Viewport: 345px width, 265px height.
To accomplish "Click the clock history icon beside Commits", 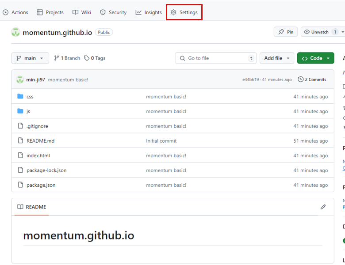I will click(x=301, y=79).
